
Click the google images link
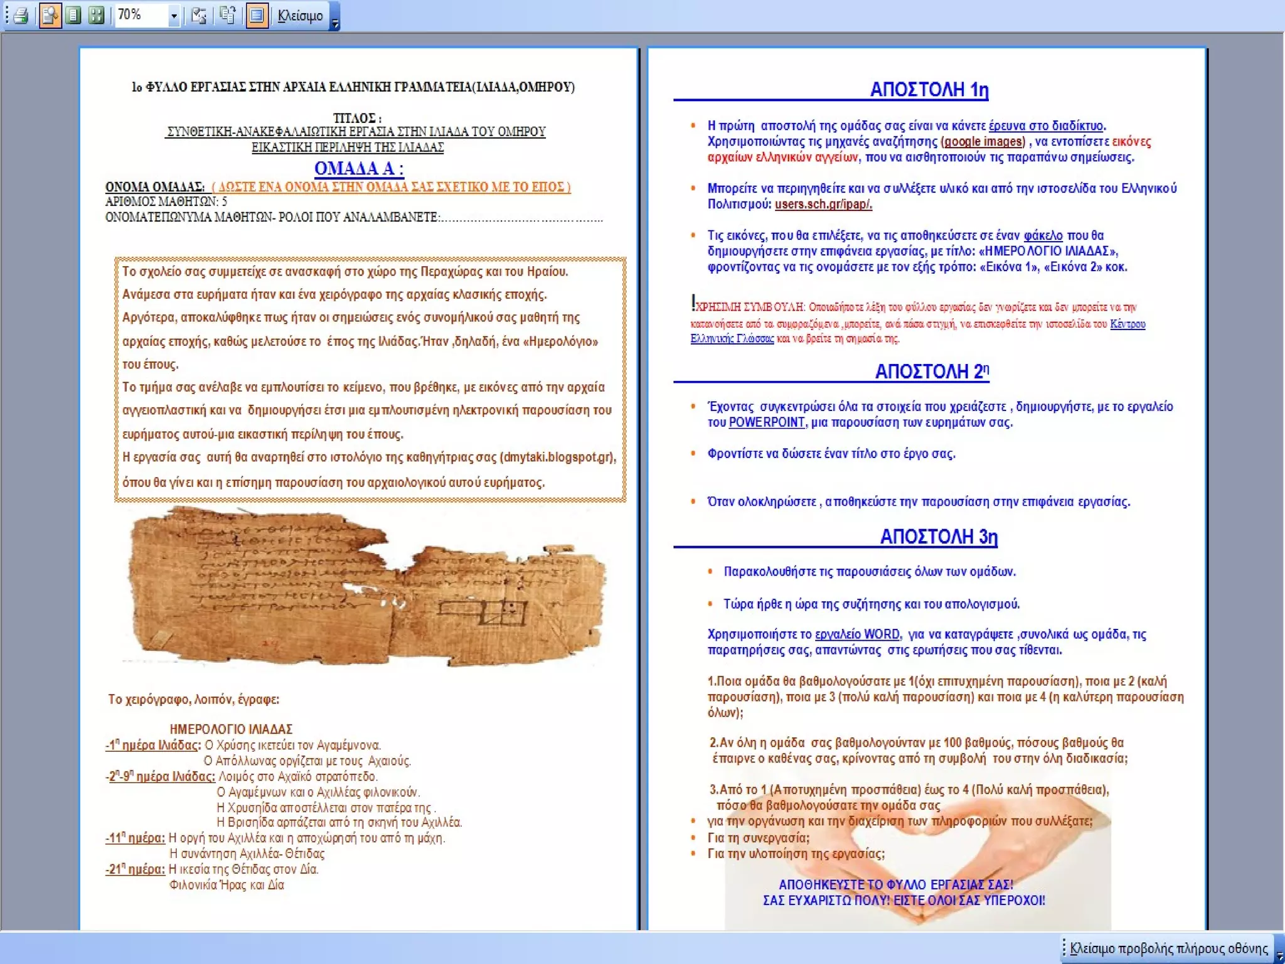(x=983, y=142)
